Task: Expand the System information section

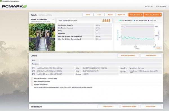Action: [x=32, y=84]
